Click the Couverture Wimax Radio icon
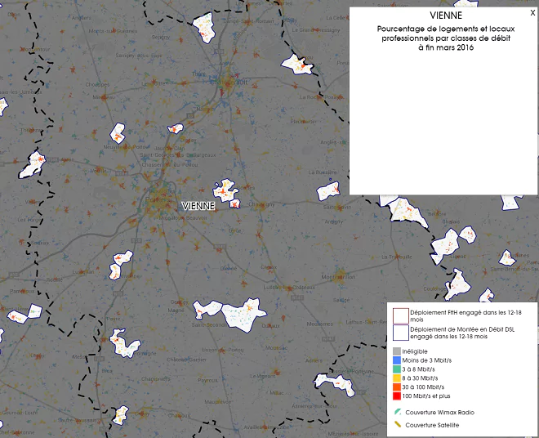The height and width of the screenshot is (438, 539). [398, 412]
